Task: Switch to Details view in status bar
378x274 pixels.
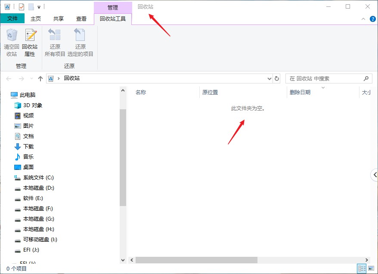Action: 362,268
